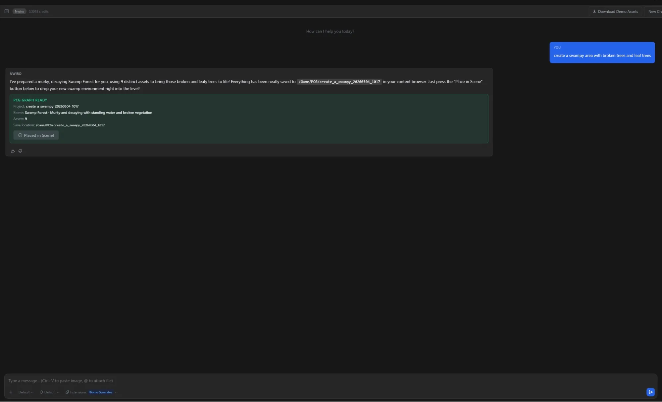Click the thumbs up feedback icon
Screen dimensions: 662x402
pyautogui.click(x=13, y=151)
